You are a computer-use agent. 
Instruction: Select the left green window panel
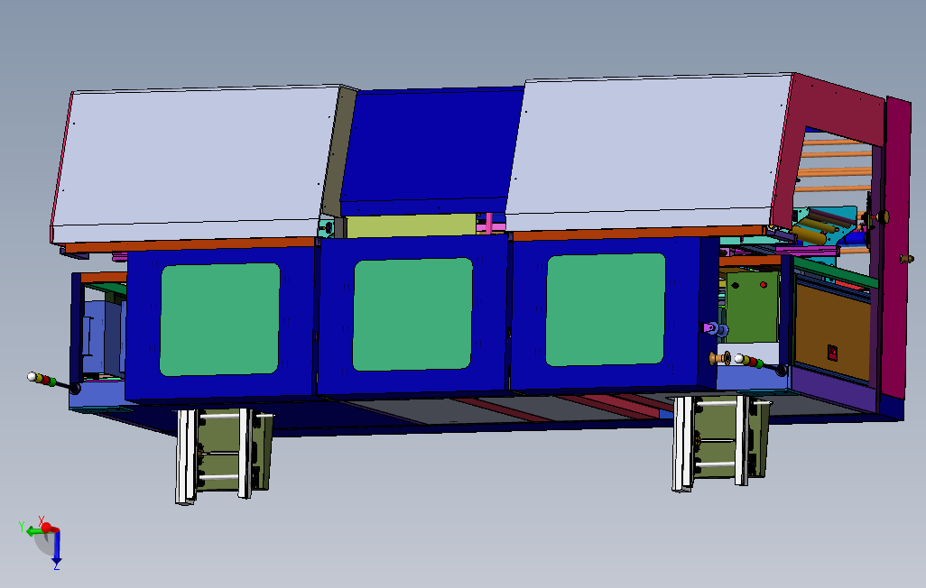click(219, 319)
